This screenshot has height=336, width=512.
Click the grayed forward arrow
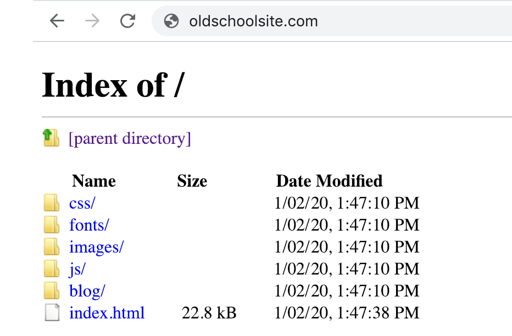pos(92,21)
